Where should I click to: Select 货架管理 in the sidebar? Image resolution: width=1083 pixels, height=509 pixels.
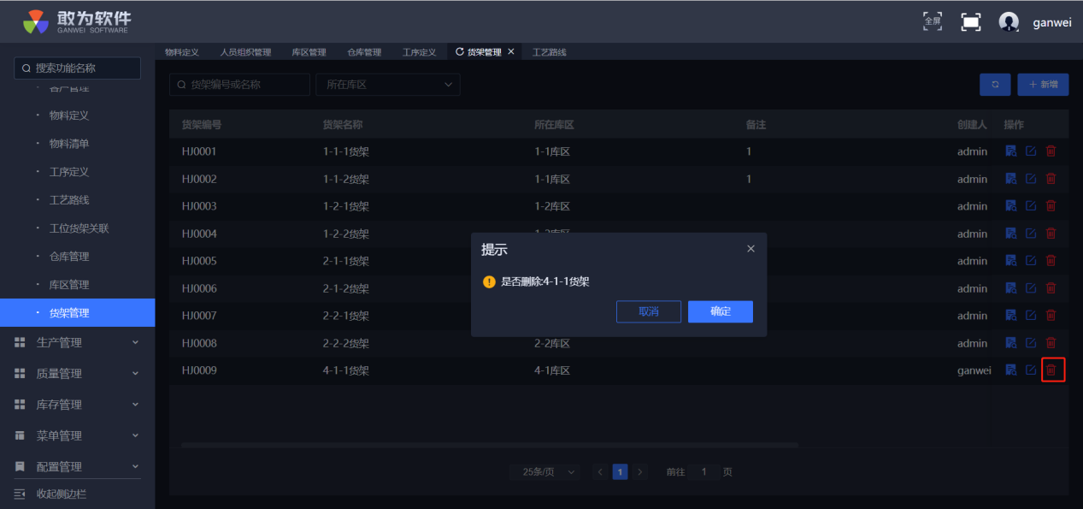[77, 313]
